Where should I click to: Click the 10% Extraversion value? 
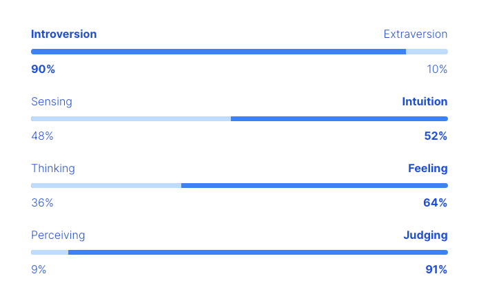pos(437,69)
